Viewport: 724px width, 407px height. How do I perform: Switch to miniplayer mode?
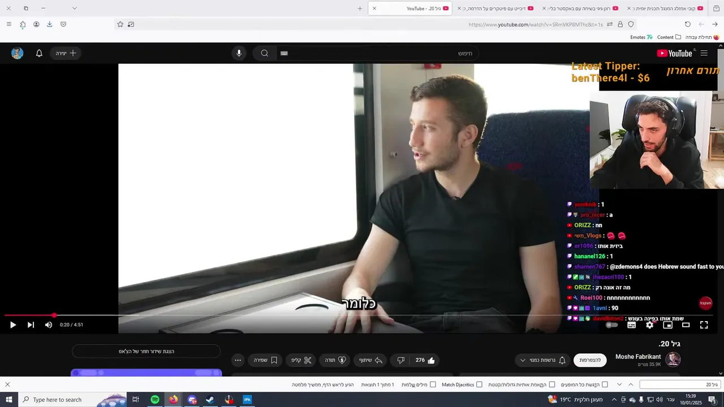(x=667, y=325)
